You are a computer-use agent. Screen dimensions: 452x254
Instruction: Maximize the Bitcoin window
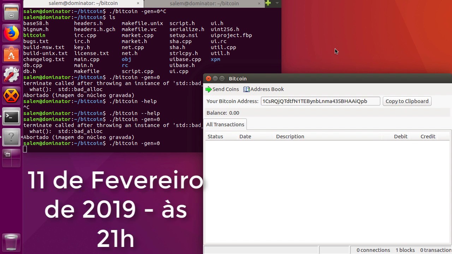click(x=222, y=79)
